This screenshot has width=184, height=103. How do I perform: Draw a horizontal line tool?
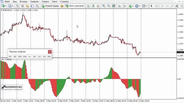(167, 6)
